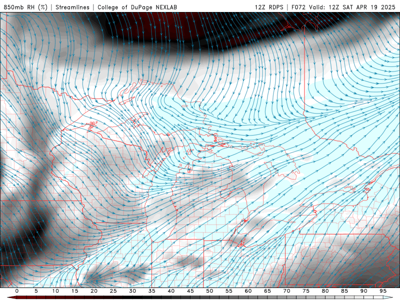Click the '40' humidity scale label
The height and width of the screenshot is (300, 400).
click(x=171, y=291)
